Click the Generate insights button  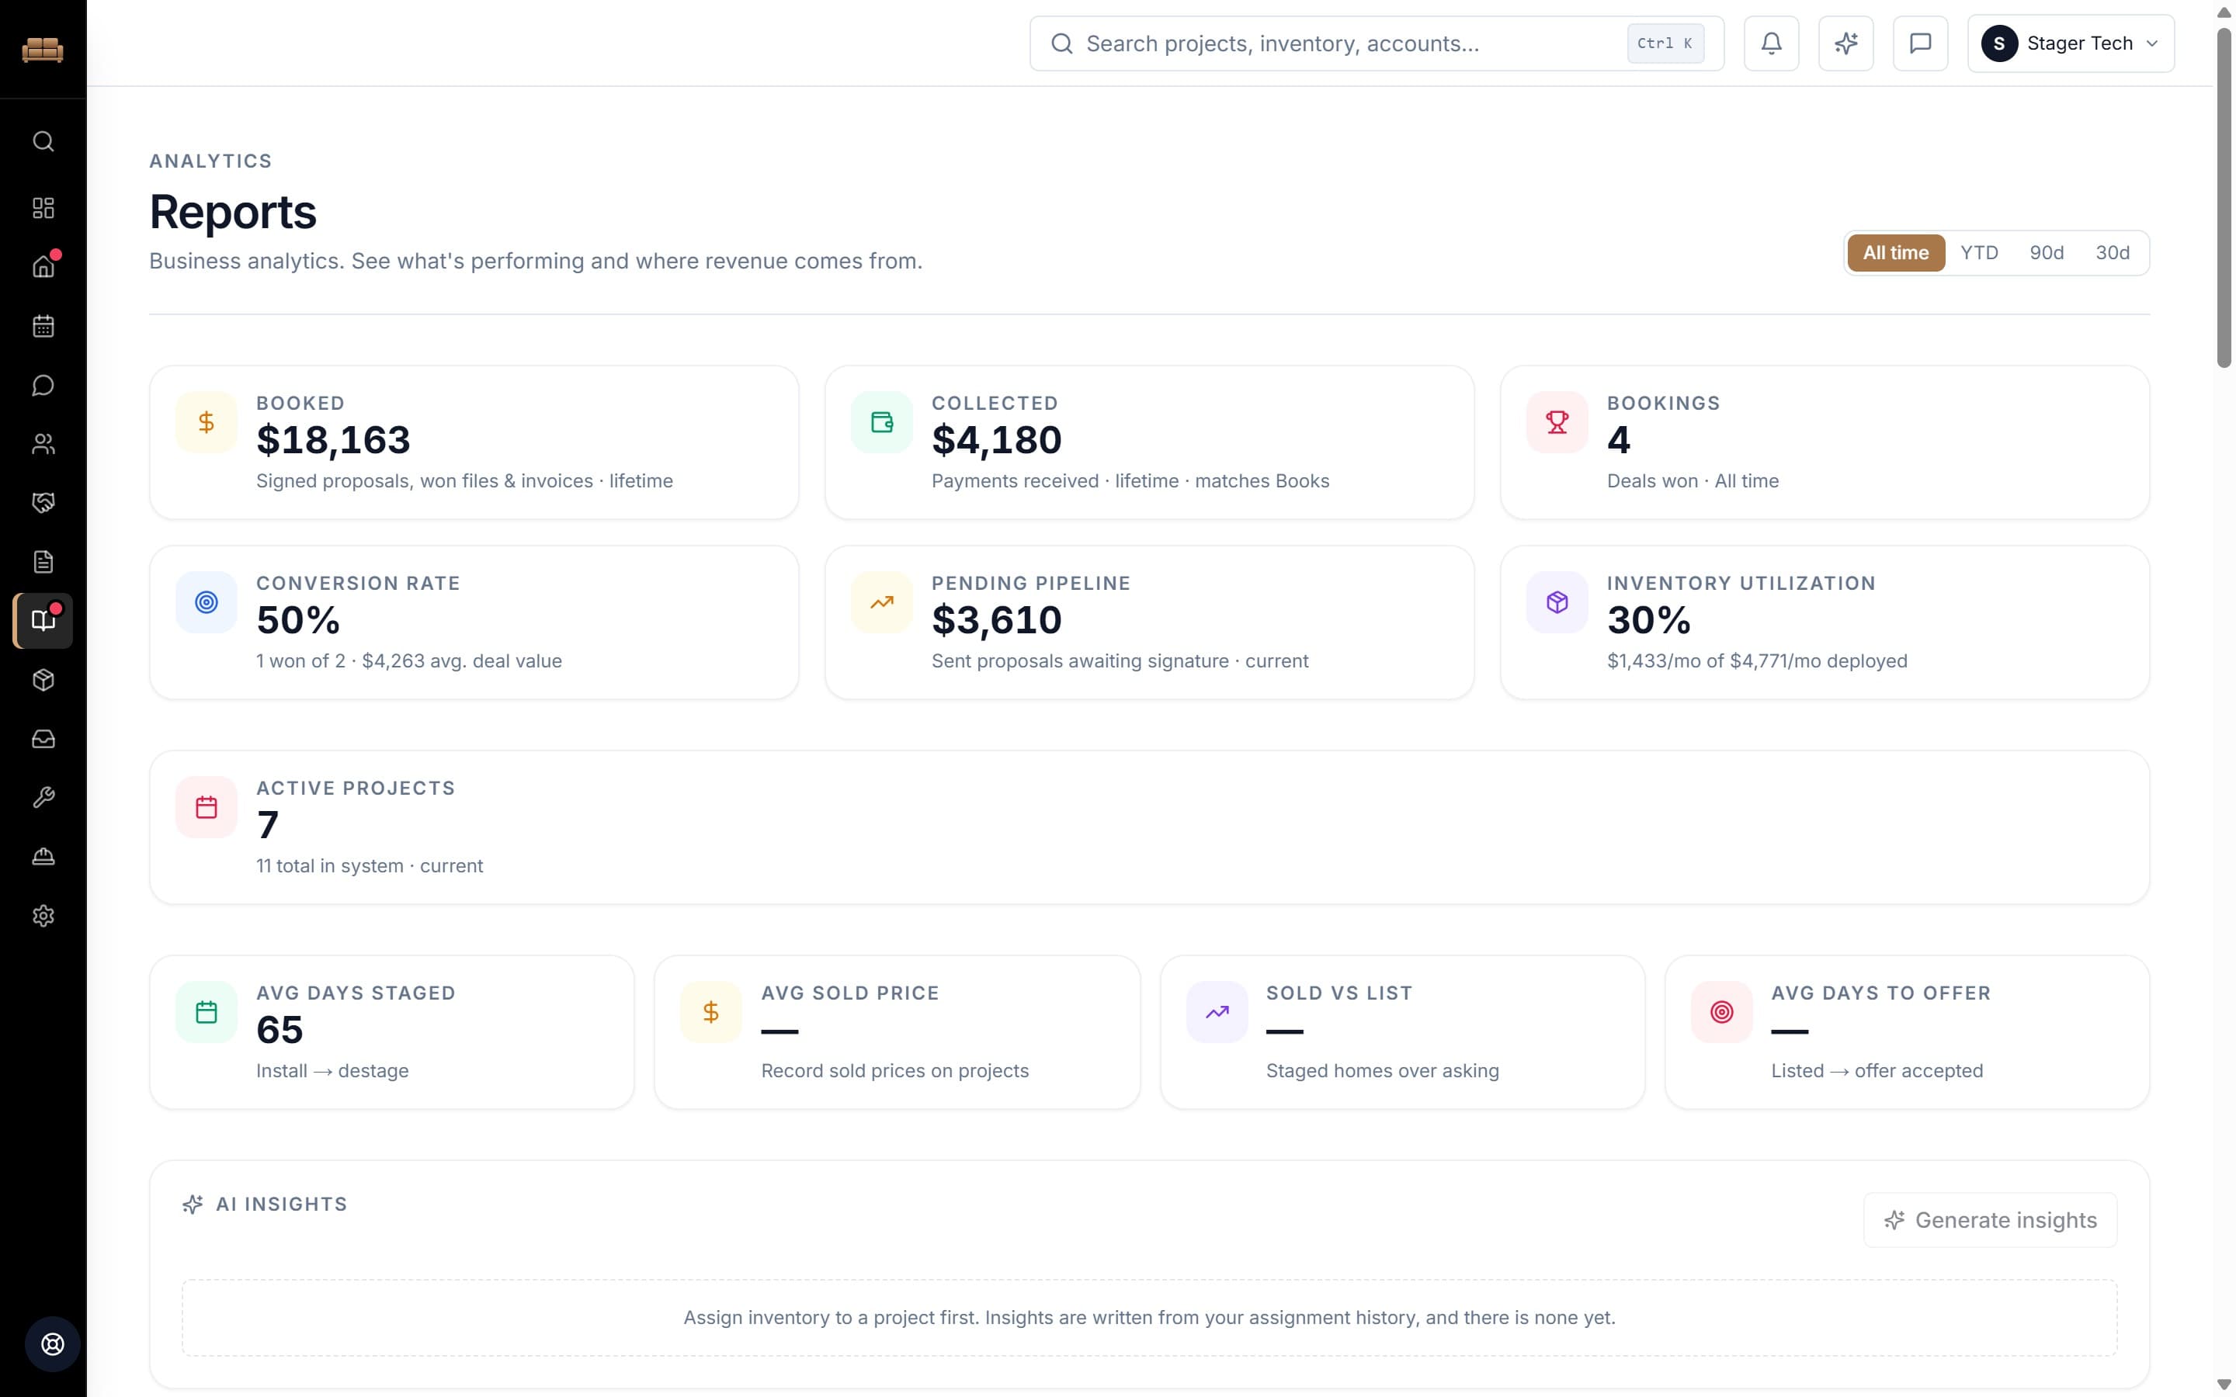(1989, 1219)
